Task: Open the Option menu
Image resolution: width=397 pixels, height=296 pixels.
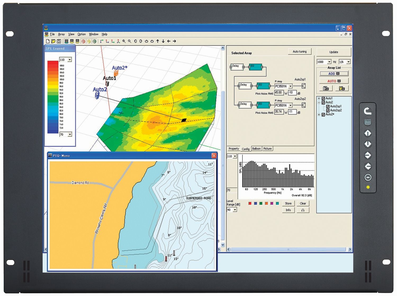Action: pos(82,34)
